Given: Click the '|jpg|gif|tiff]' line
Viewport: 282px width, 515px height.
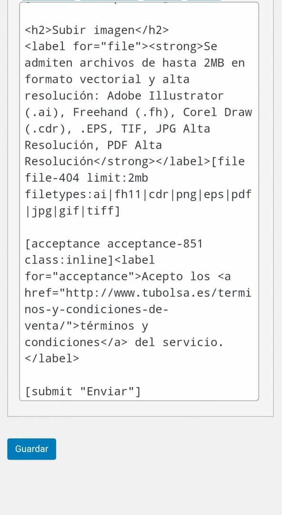Looking at the screenshot, I should 72,211.
